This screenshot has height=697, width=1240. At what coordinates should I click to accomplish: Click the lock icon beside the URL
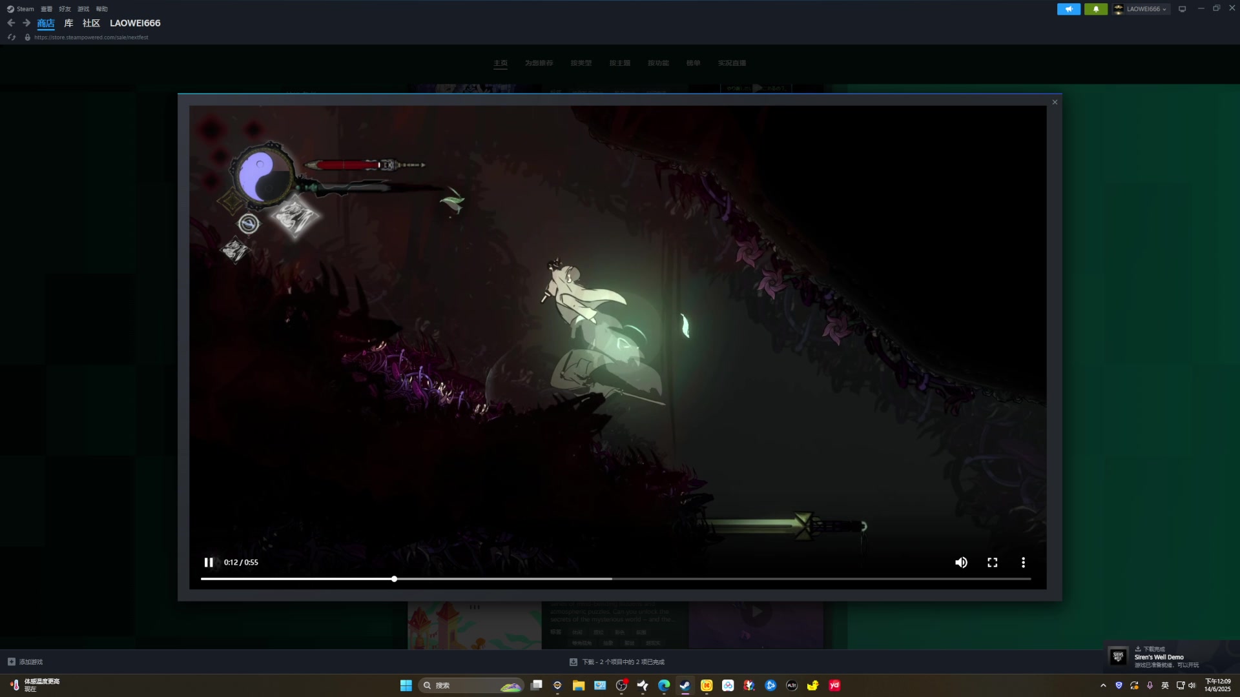tap(27, 37)
